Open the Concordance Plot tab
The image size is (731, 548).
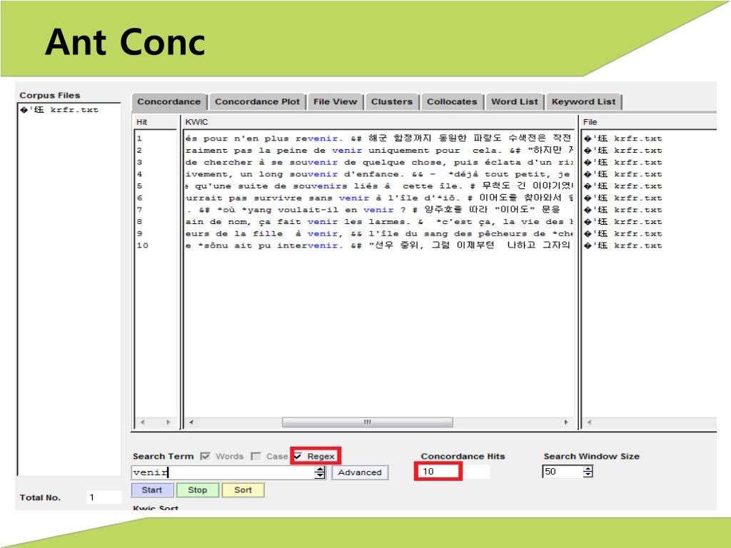(257, 101)
